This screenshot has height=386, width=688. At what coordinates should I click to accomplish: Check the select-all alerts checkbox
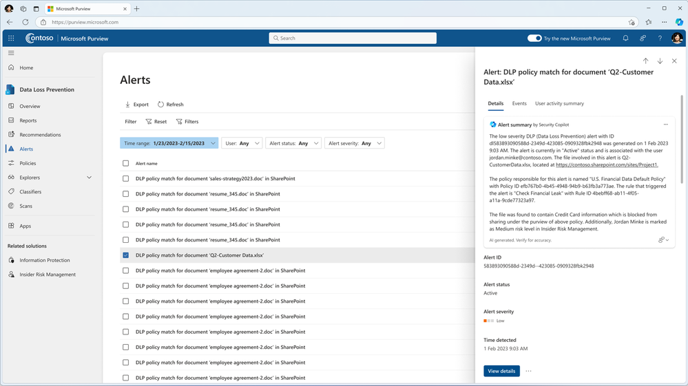pyautogui.click(x=126, y=164)
